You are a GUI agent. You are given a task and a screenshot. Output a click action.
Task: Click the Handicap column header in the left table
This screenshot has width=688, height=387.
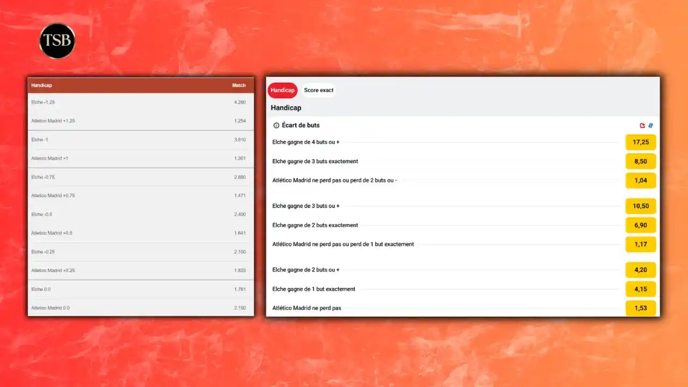pos(41,85)
